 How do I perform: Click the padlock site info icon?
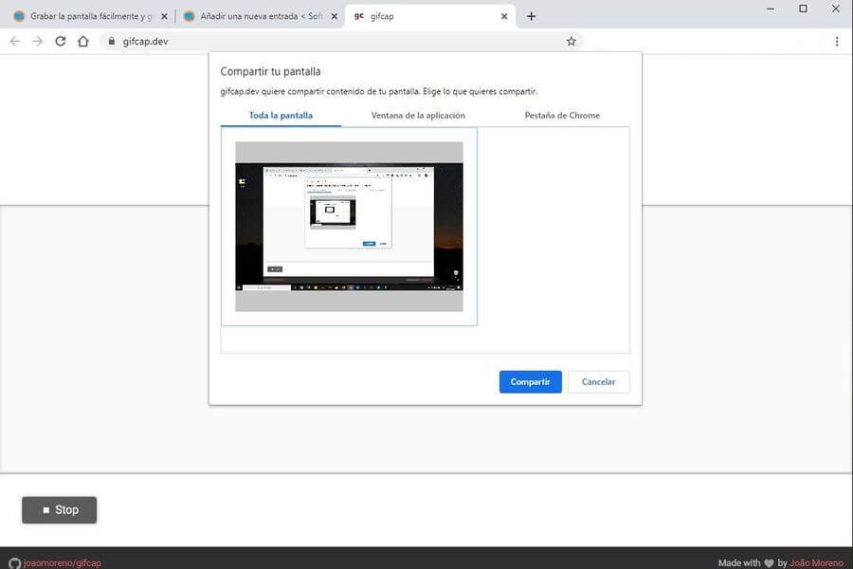click(112, 42)
